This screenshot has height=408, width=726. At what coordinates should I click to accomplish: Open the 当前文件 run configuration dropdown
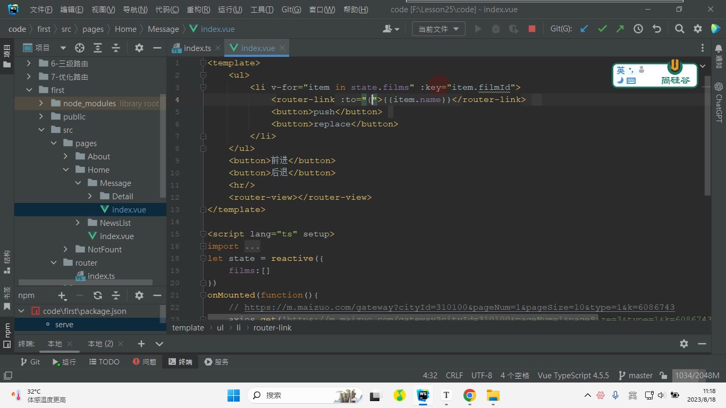(438, 29)
